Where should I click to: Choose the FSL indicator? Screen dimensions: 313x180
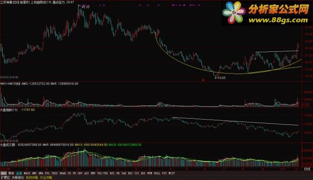click(x=48, y=173)
